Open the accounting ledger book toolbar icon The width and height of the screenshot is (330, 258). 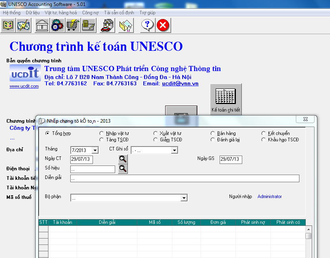point(8,25)
